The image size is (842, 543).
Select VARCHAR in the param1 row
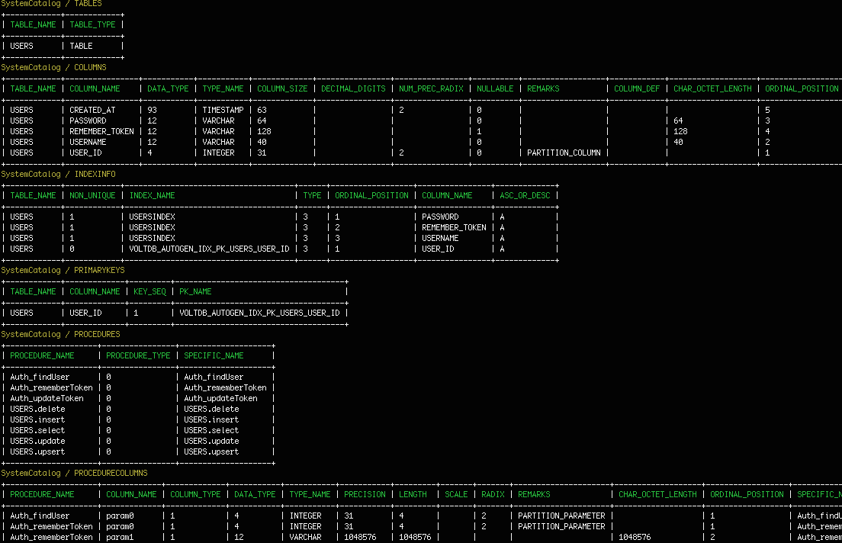pyautogui.click(x=306, y=537)
